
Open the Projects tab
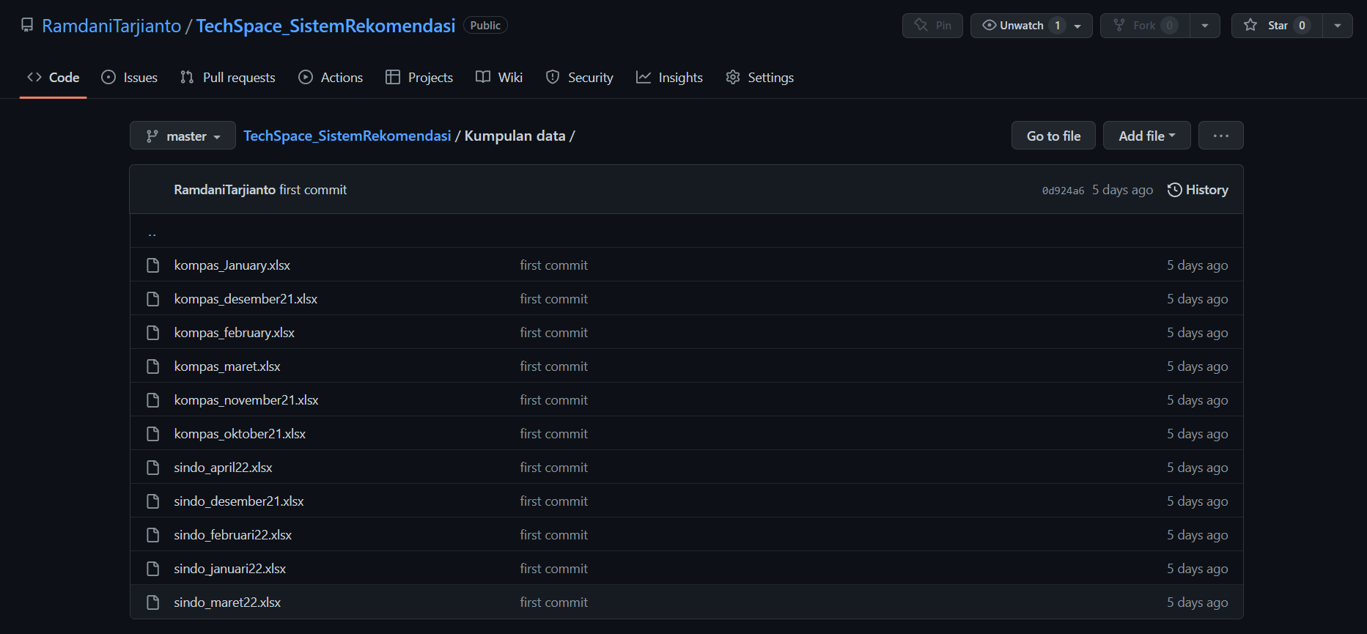coord(419,77)
